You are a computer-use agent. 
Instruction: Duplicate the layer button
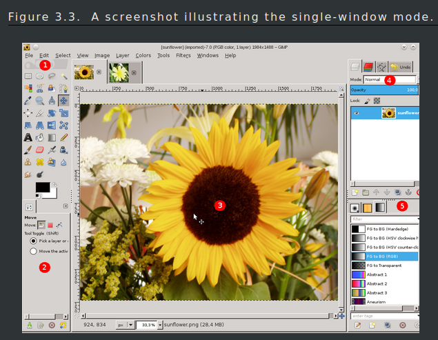[398, 192]
